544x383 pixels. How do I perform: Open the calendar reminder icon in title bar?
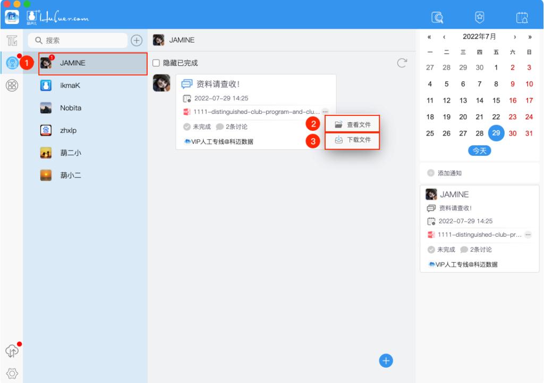[521, 16]
